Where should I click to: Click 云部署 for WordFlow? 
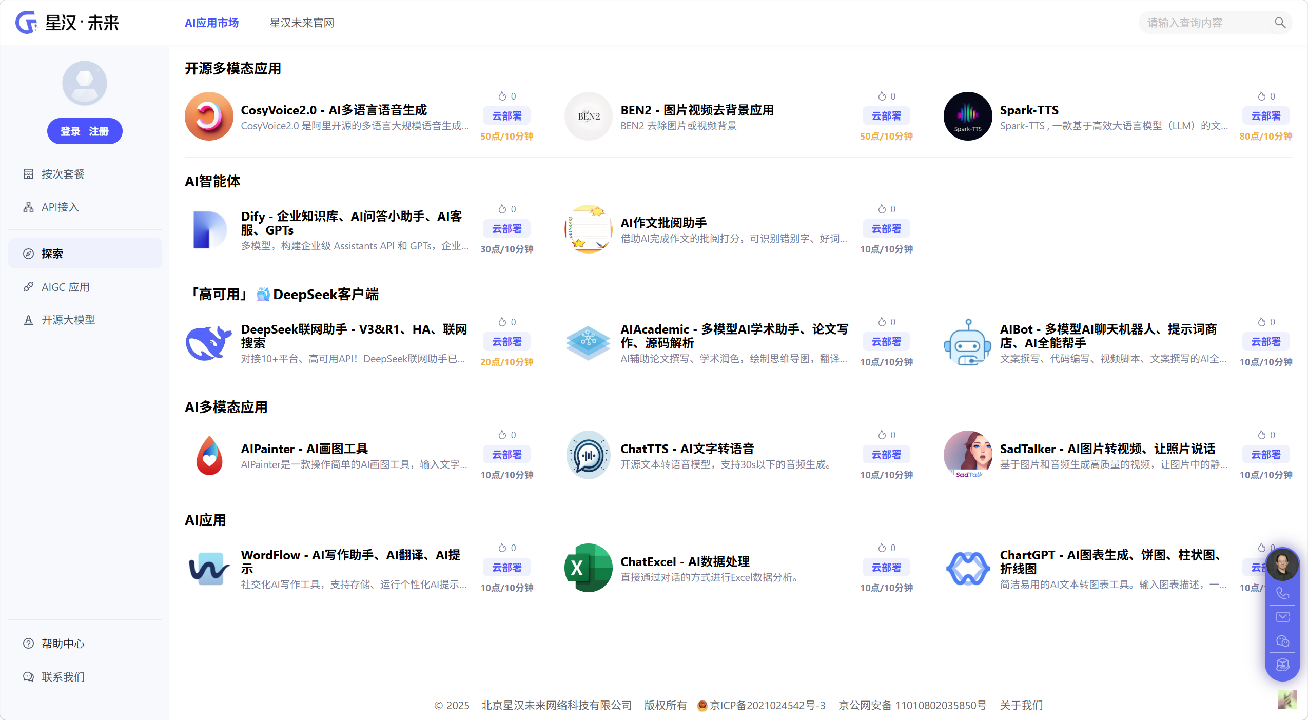[x=507, y=568]
